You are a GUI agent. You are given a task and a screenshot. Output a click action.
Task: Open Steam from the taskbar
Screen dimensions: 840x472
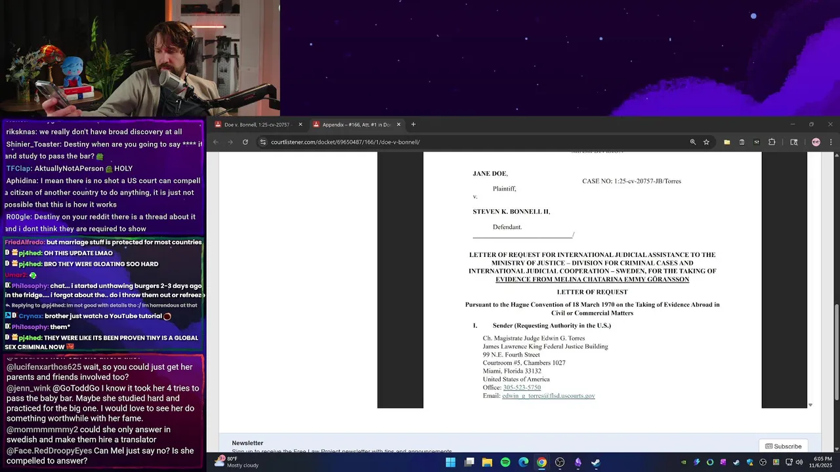[596, 462]
